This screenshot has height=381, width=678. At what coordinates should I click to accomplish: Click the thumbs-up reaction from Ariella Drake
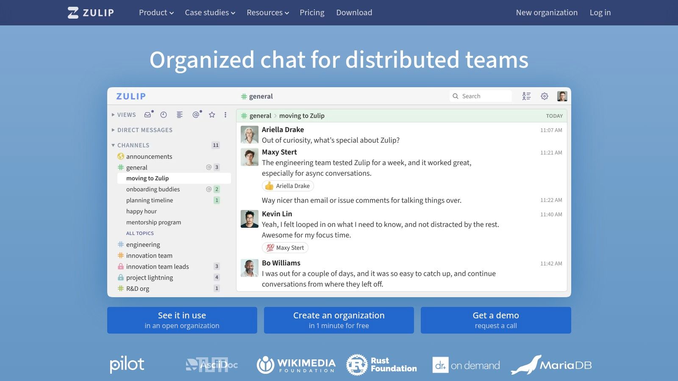tap(288, 186)
